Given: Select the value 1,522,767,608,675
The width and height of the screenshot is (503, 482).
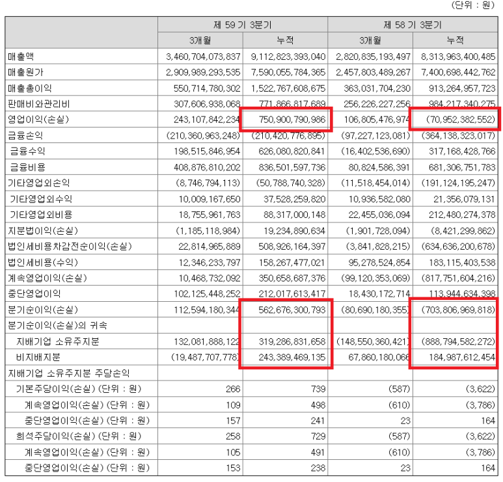Looking at the screenshot, I should (288, 88).
